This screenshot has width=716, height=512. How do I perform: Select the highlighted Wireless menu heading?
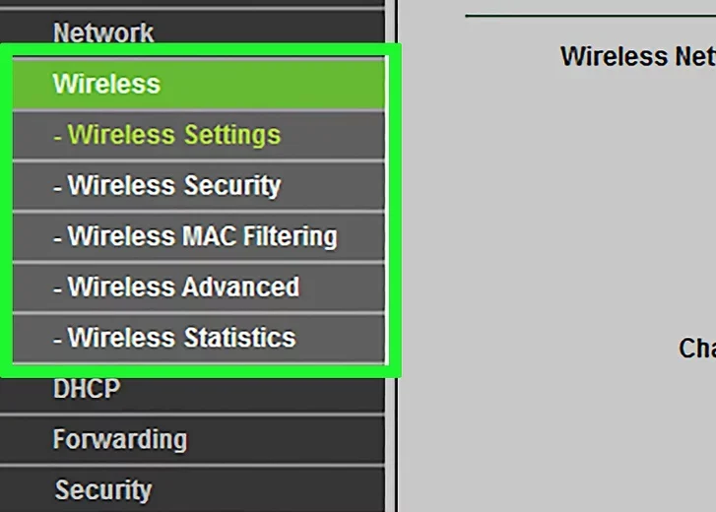point(198,84)
